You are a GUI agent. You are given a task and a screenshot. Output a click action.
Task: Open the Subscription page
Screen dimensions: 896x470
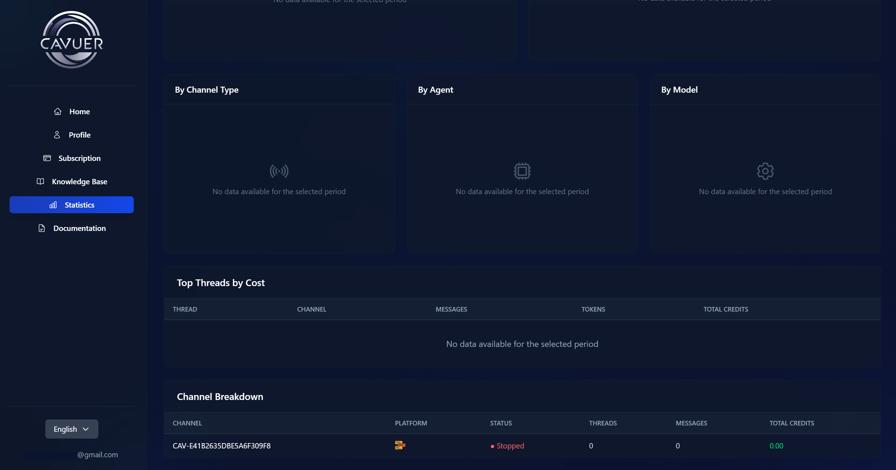tap(79, 158)
